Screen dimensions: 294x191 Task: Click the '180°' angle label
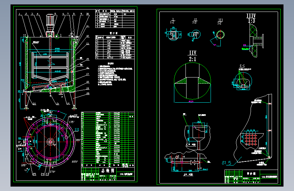pyautogui.click(x=78, y=140)
